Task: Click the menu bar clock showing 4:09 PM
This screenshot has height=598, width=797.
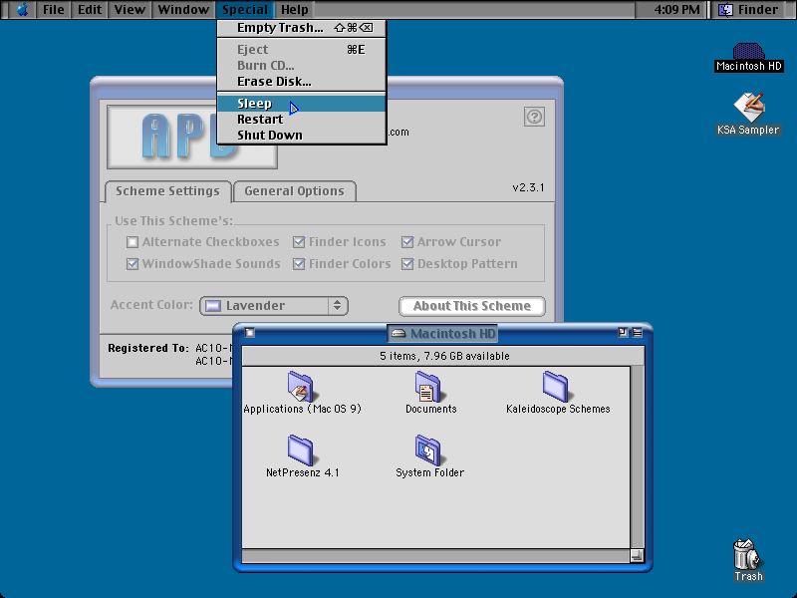Action: pyautogui.click(x=676, y=10)
